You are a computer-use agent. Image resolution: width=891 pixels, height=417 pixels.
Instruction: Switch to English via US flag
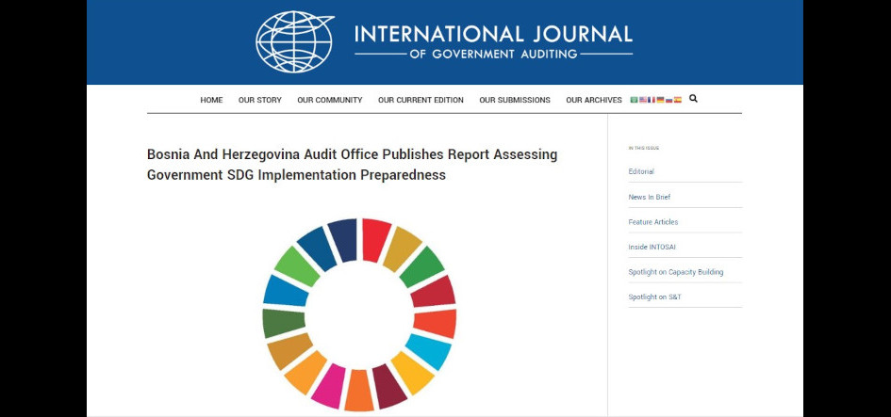(x=643, y=100)
